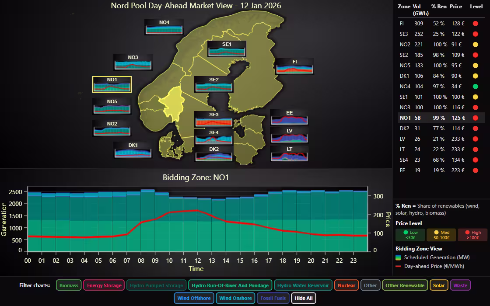Open the LV zone mini chart
Viewport: 490px width, 306px height.
tap(289, 135)
